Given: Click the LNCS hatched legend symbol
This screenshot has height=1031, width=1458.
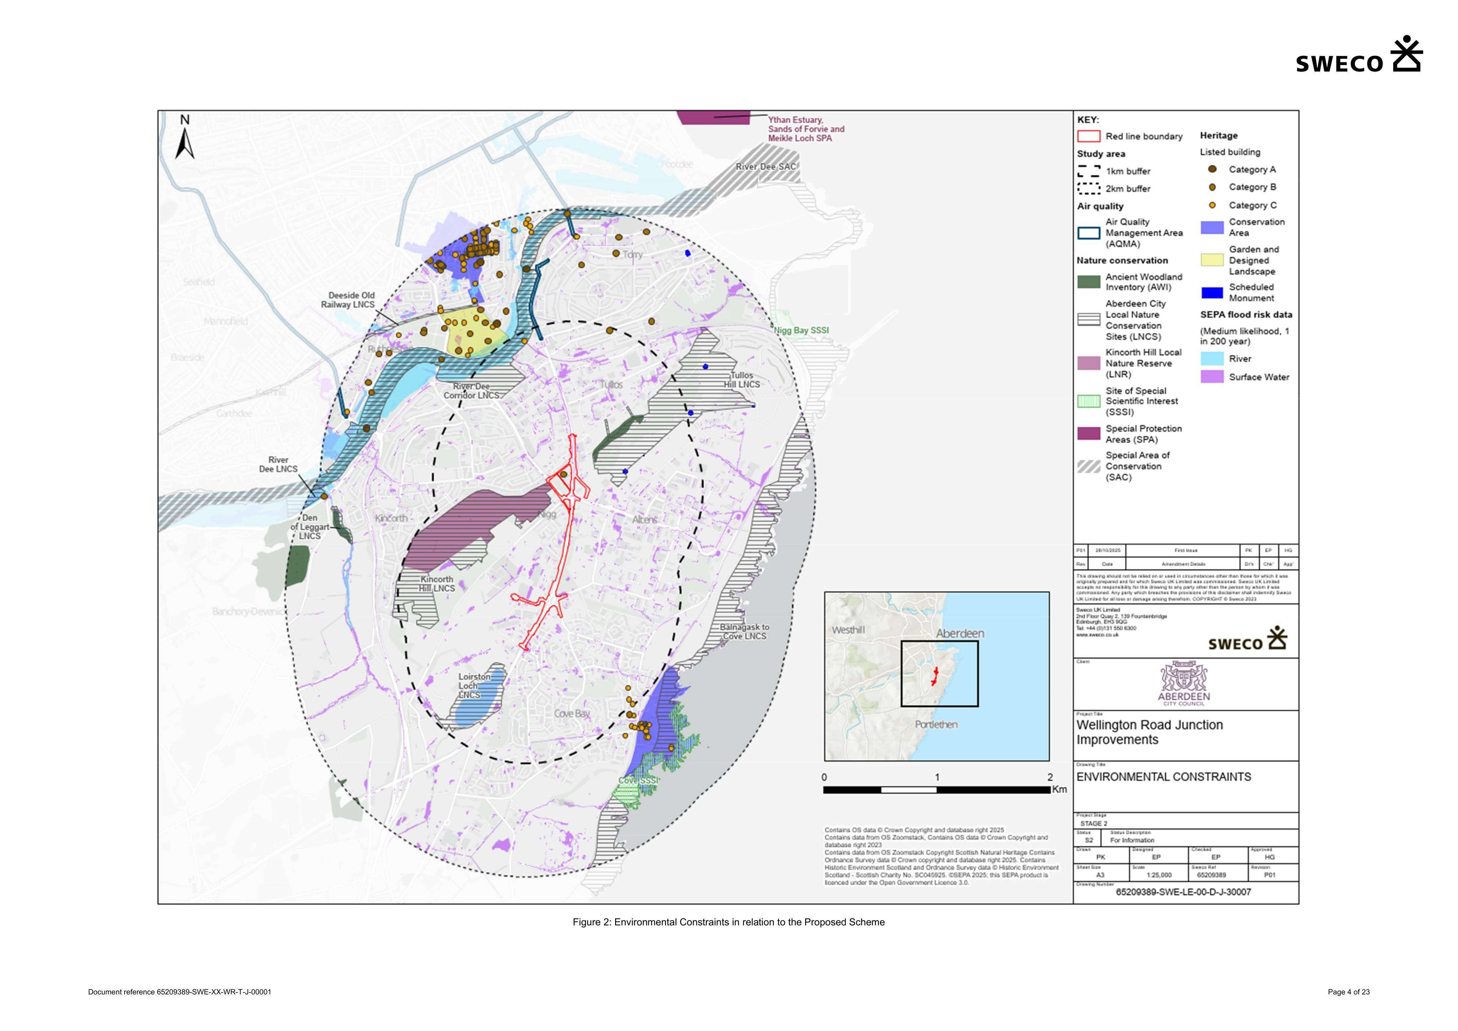Looking at the screenshot, I should 1089,320.
